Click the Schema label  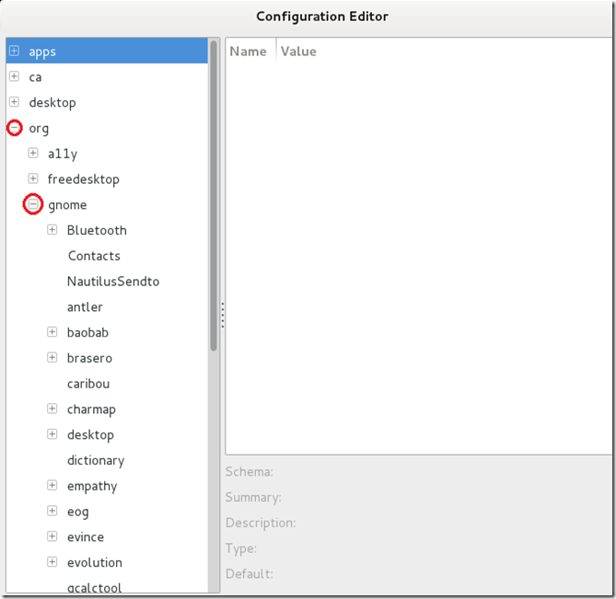pos(250,471)
